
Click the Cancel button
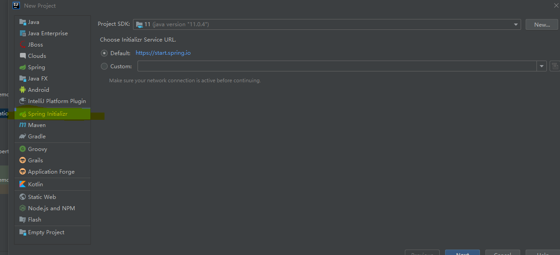(503, 252)
